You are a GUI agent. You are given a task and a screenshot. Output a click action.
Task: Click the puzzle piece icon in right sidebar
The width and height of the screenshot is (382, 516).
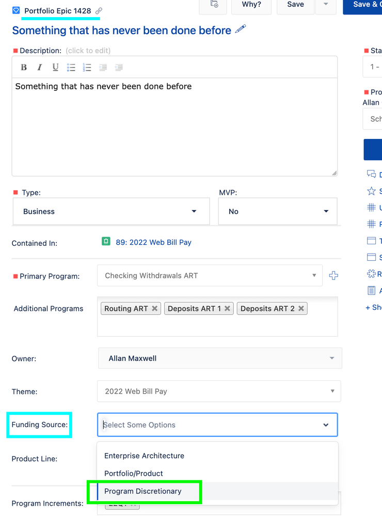pos(371,273)
